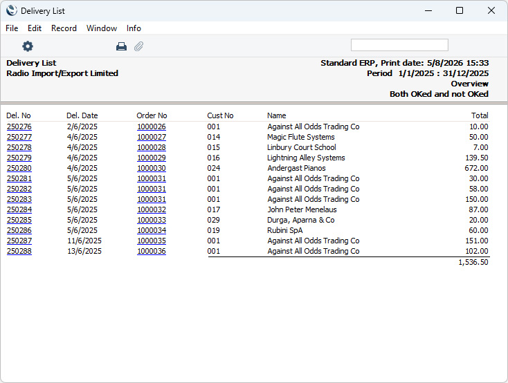Image resolution: width=508 pixels, height=383 pixels.
Task: Open order 1000031 in the 250282 row
Action: coord(152,189)
